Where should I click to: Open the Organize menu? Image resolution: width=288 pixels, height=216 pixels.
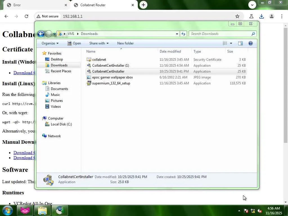50,43
